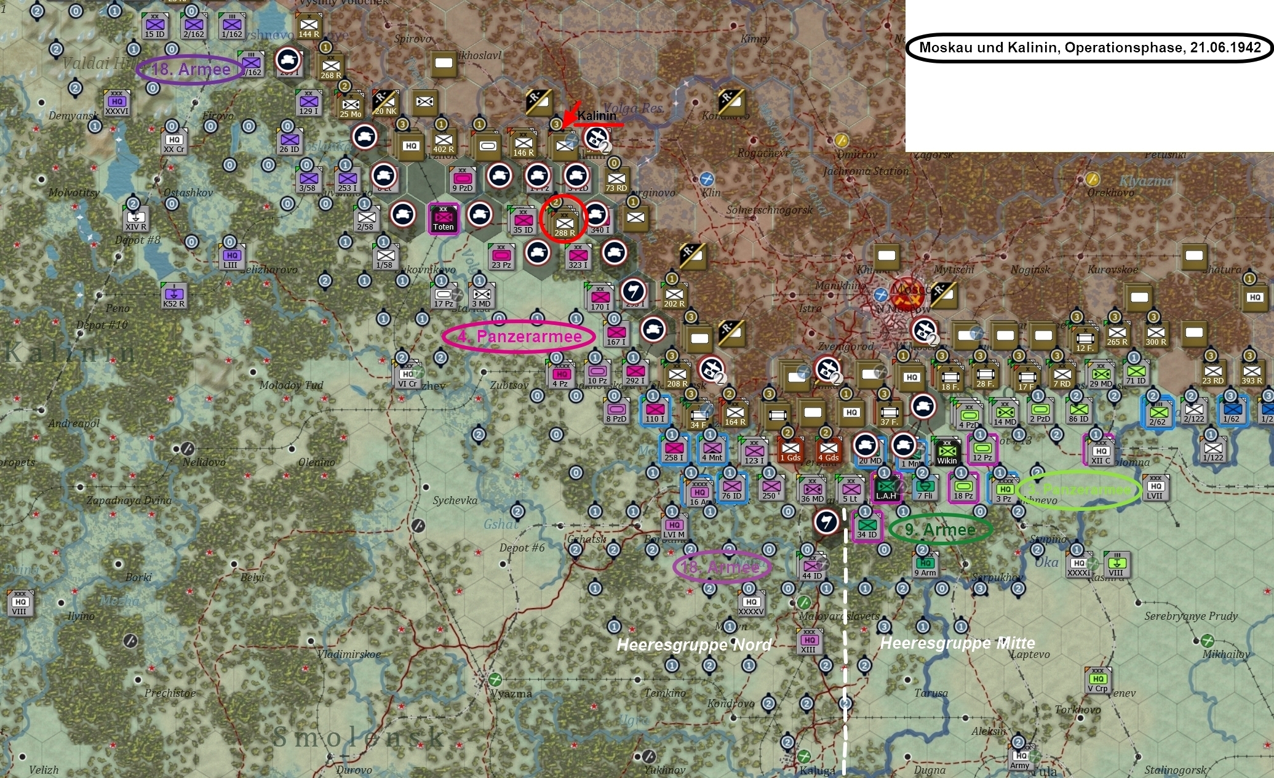Select the Soviet 288 R counter

[x=564, y=225]
